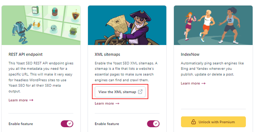255x132 pixels.
Task: Click the padlock icon on Unlock with Premium
Action: pos(194,122)
